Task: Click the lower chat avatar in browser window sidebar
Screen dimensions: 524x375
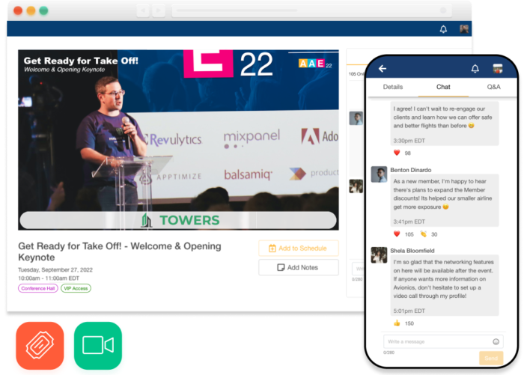Action: tap(356, 186)
